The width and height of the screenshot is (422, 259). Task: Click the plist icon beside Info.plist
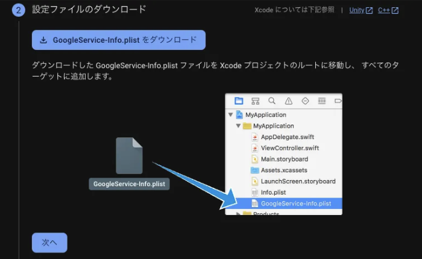click(x=254, y=192)
